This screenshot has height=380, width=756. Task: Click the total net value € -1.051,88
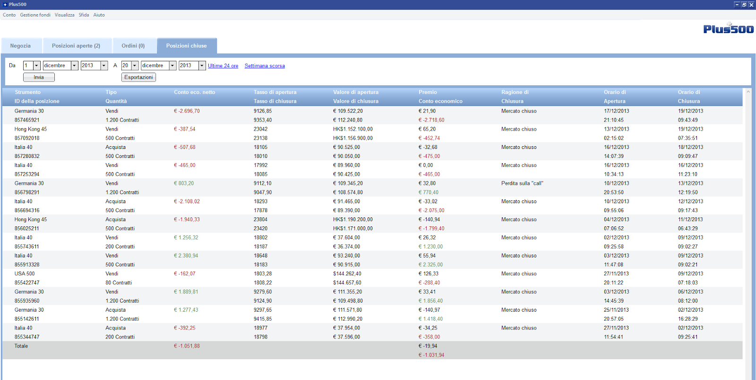point(187,346)
